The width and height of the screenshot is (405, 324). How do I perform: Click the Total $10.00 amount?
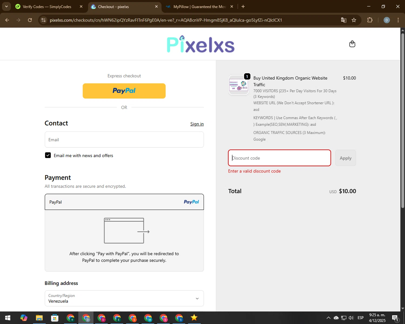tap(347, 191)
